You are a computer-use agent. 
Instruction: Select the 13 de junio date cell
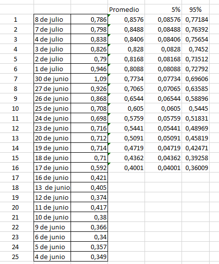52,187
